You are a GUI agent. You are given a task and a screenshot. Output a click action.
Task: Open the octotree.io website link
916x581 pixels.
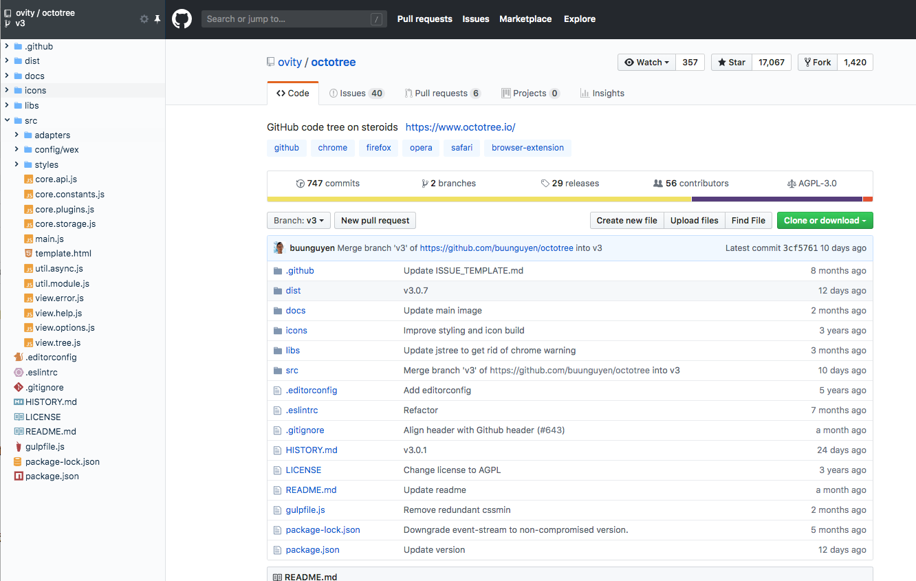pos(460,127)
